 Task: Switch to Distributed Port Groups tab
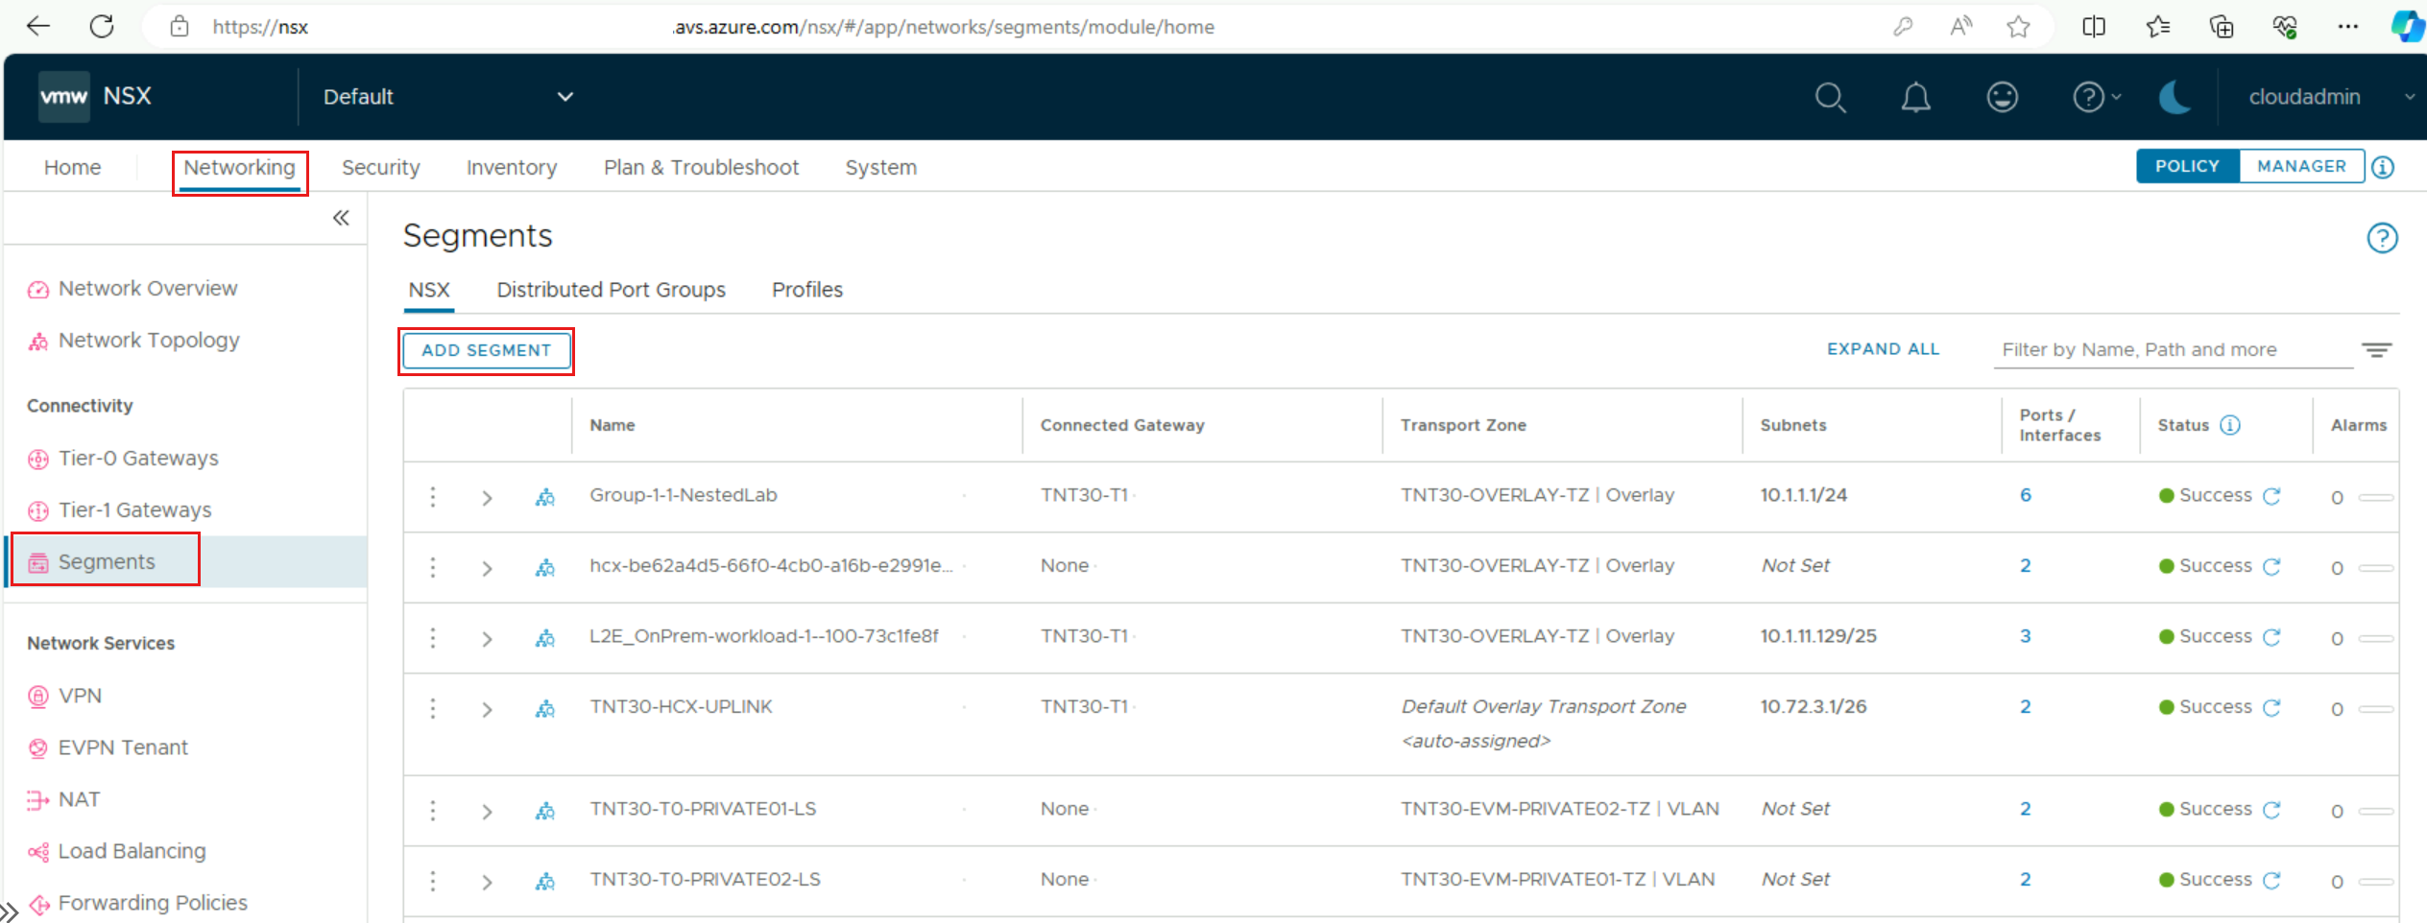click(x=611, y=290)
